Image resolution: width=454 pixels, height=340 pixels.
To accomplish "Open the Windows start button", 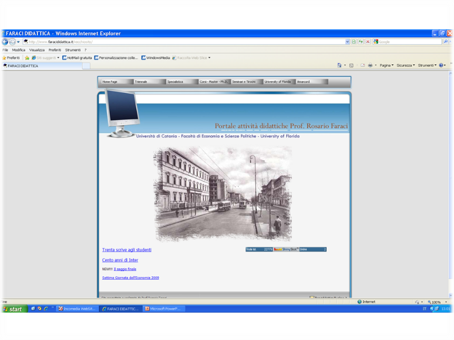I will click(14, 309).
